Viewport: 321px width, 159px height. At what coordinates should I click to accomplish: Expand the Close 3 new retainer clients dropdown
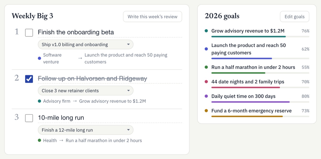click(x=86, y=90)
